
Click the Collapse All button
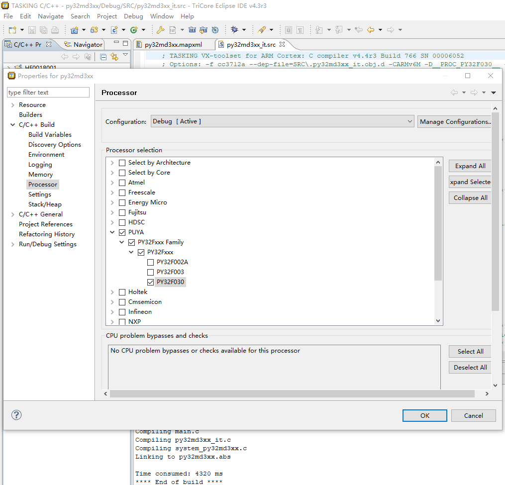[x=470, y=198]
